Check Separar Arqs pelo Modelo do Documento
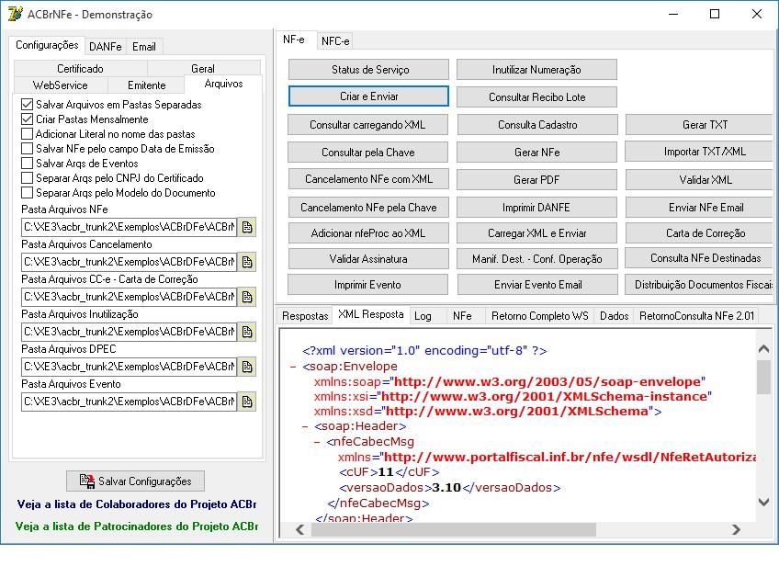The width and height of the screenshot is (779, 566). coord(28,192)
